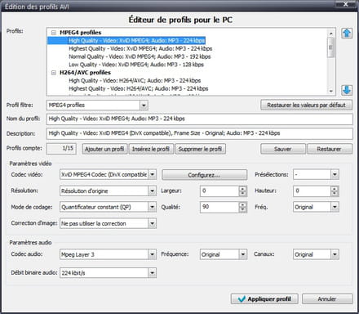This screenshot has width=359, height=314.
Task: Open the Profil filtre dropdown
Action: 144,105
